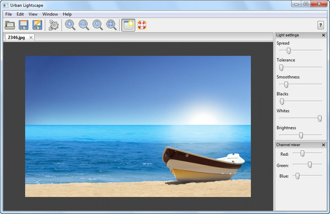Screen dimensions: 330x214
Task: Click the Open file folder icon
Action: [10, 25]
